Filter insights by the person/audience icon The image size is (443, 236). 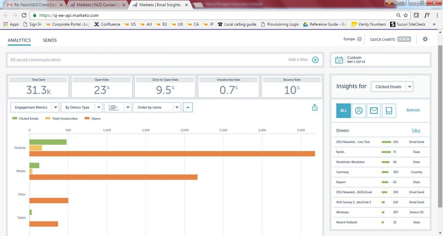(359, 110)
